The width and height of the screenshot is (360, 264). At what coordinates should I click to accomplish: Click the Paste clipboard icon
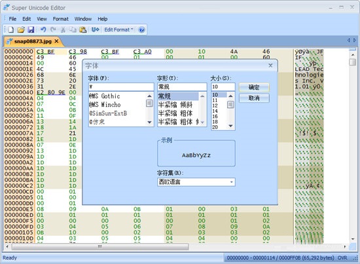(x=82, y=29)
